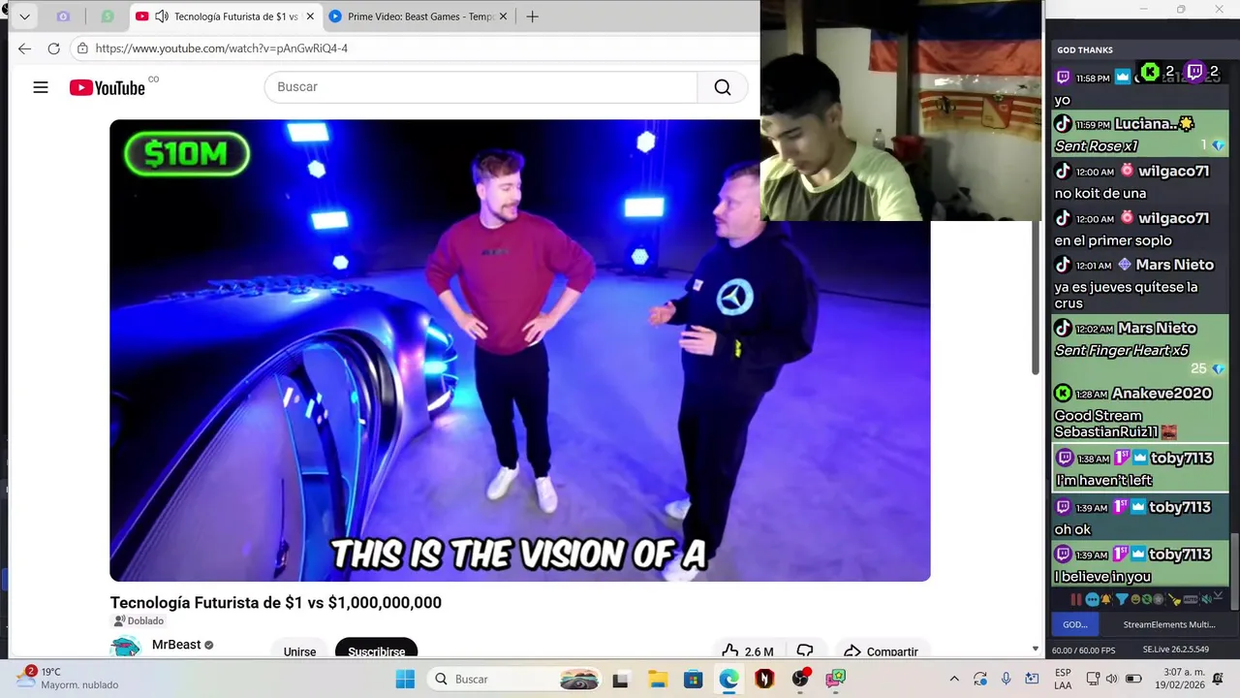Select the StreamElements Multi... dock tab
Screen dimensions: 1240x698
tap(1168, 624)
